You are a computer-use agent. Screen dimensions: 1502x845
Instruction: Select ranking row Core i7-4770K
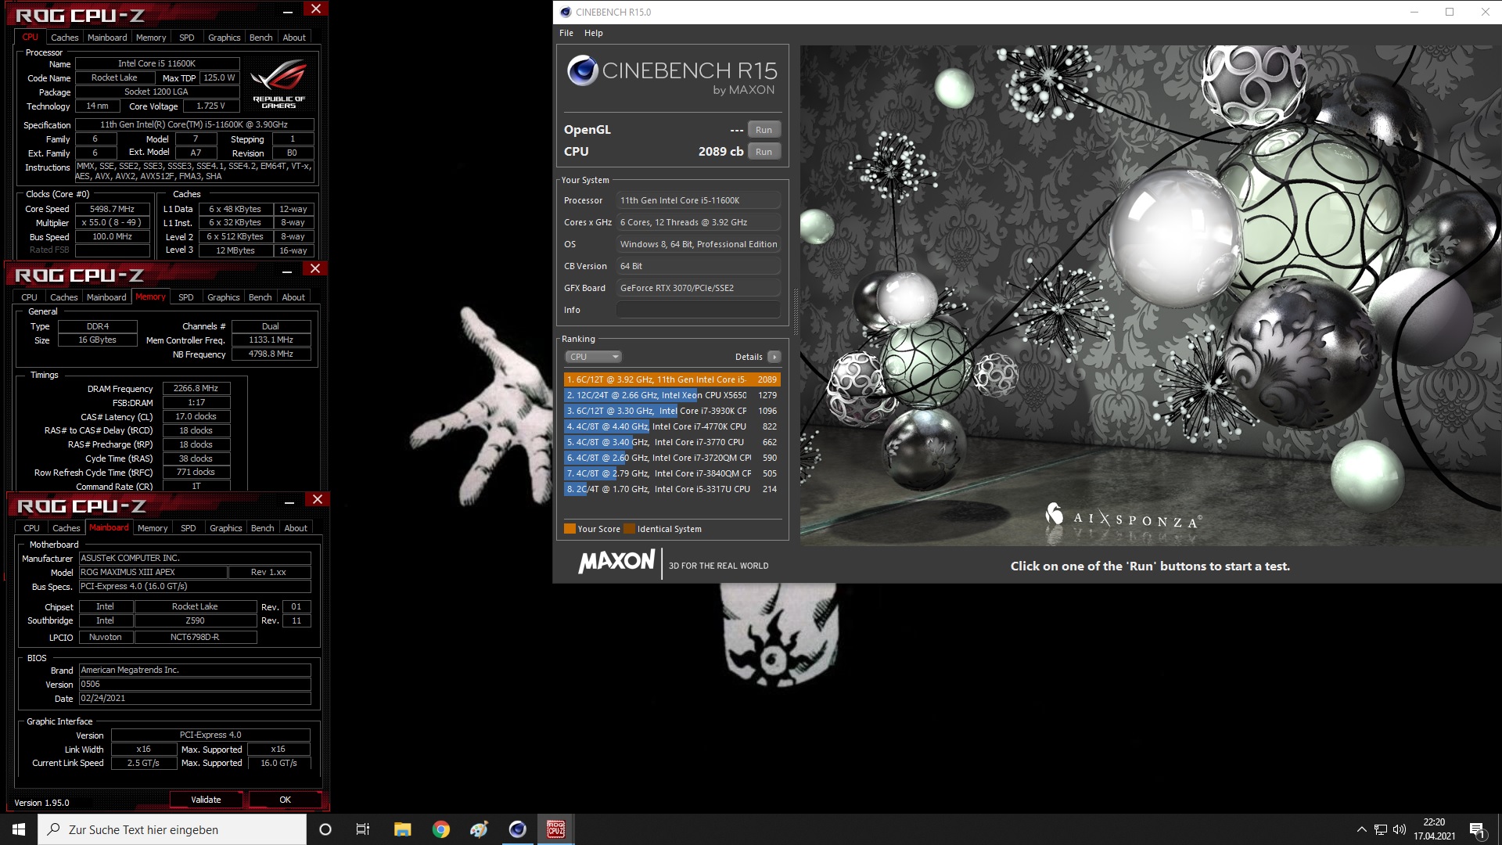click(672, 426)
